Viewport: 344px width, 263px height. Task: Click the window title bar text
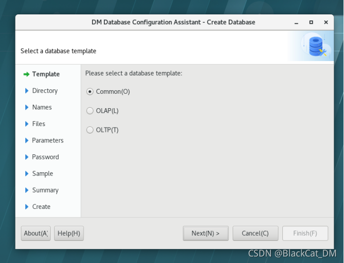point(173,22)
